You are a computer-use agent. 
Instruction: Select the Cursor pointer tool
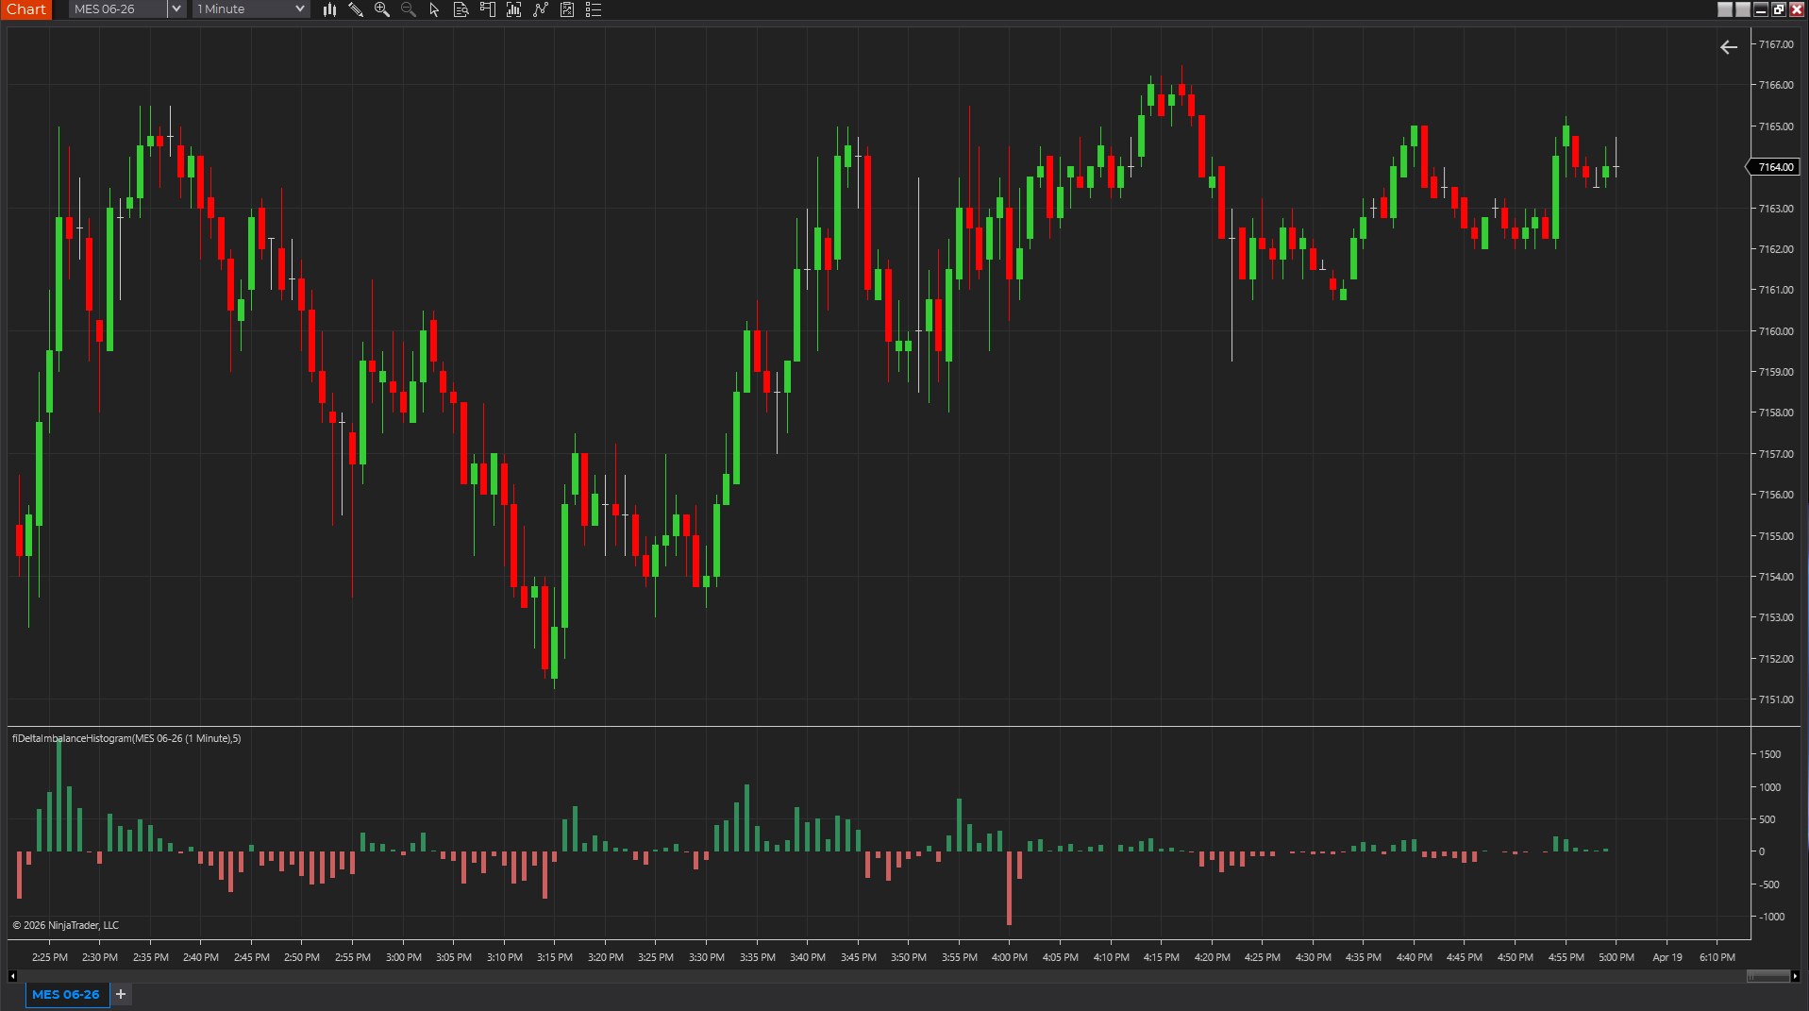click(433, 9)
